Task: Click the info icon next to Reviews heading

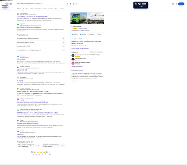Action: [78, 52]
